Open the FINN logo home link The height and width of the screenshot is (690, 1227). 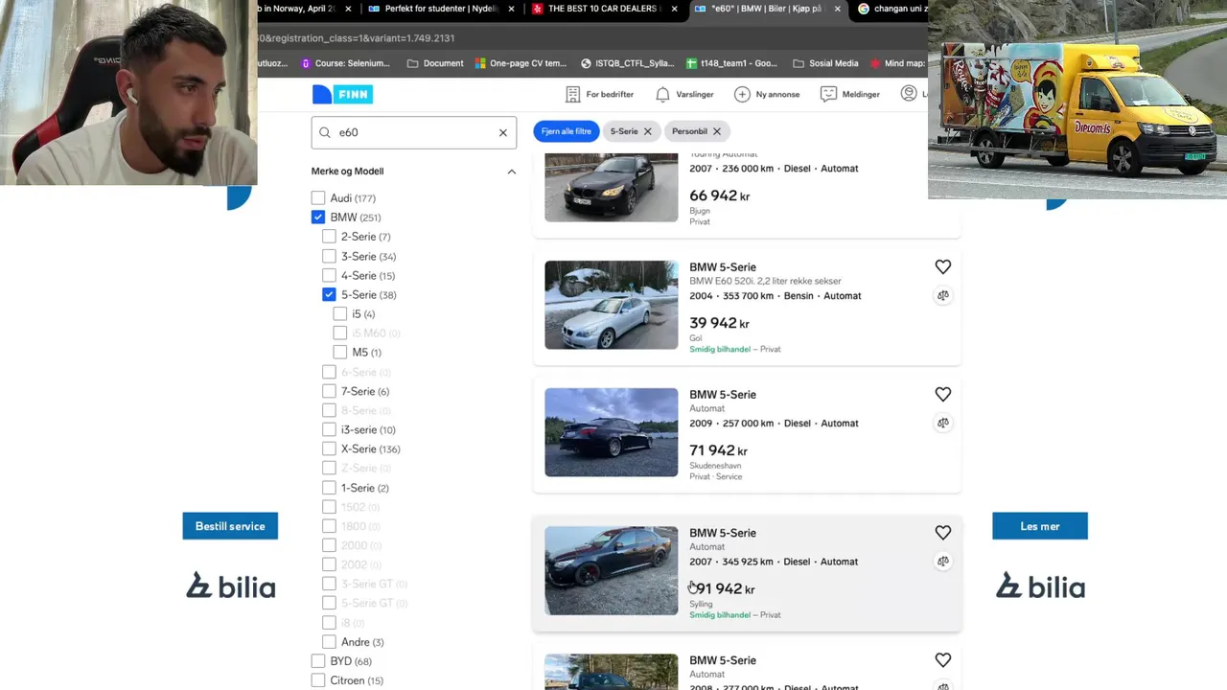coord(342,94)
